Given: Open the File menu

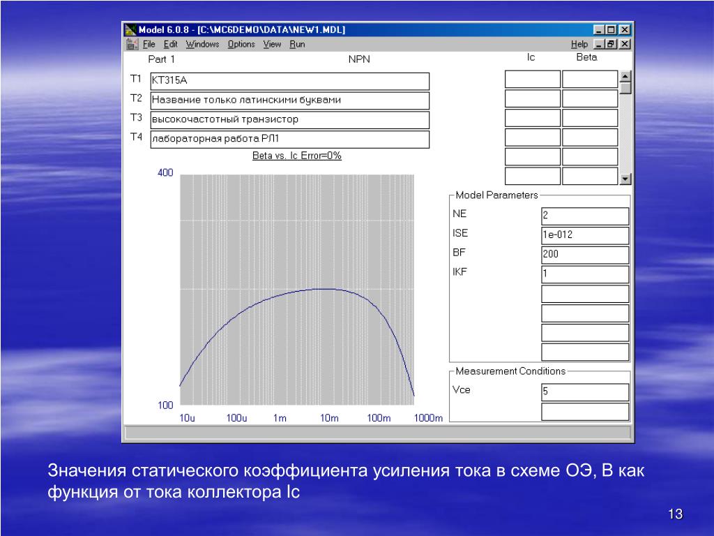Looking at the screenshot, I should pos(149,44).
